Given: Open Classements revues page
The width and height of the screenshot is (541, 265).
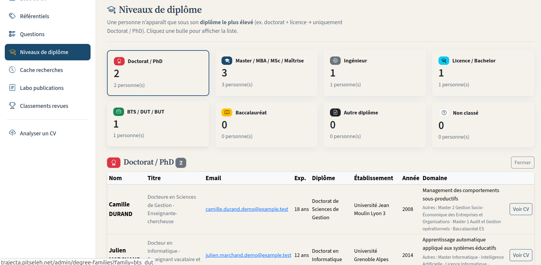Looking at the screenshot, I should pos(48,106).
